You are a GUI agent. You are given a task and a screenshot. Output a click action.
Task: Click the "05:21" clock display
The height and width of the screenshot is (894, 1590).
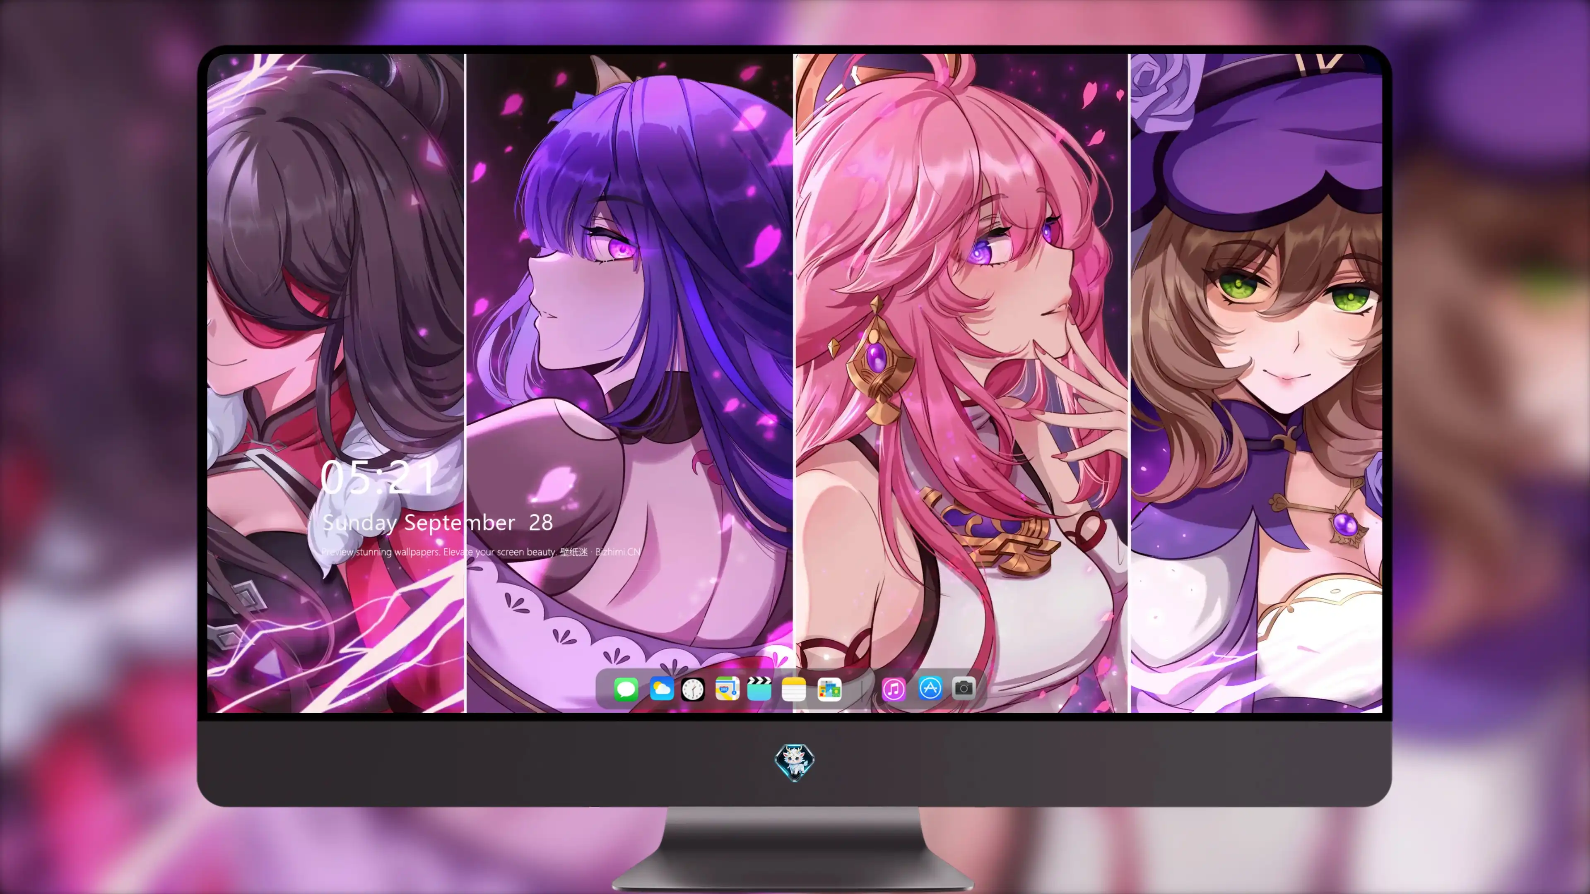pos(378,477)
